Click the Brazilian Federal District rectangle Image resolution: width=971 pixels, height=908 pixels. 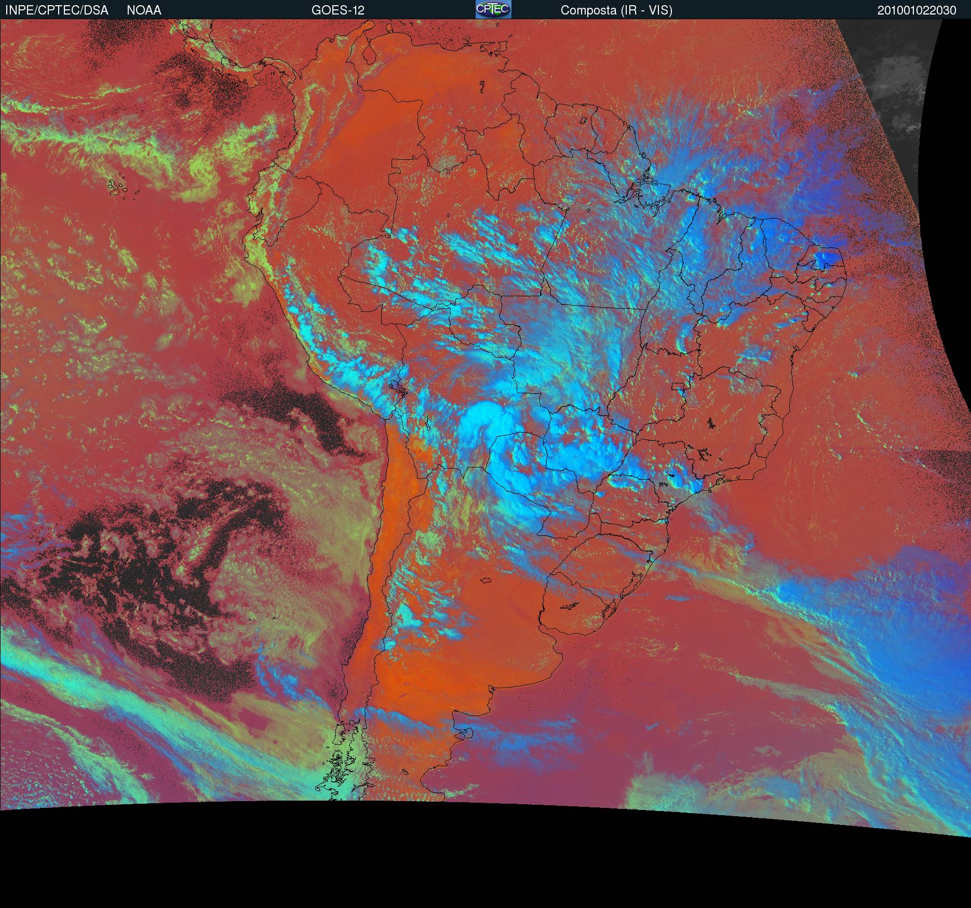coord(679,386)
